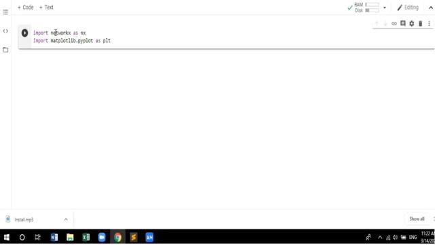The width and height of the screenshot is (435, 245).
Task: Move cell up arrow in cell toolbar
Action: [x=377, y=24]
